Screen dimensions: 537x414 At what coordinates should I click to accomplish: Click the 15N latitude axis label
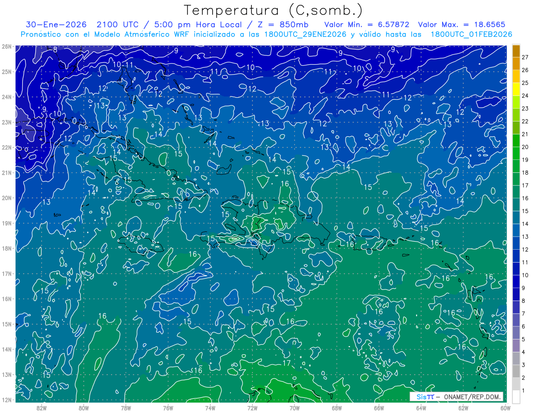pyautogui.click(x=6, y=324)
